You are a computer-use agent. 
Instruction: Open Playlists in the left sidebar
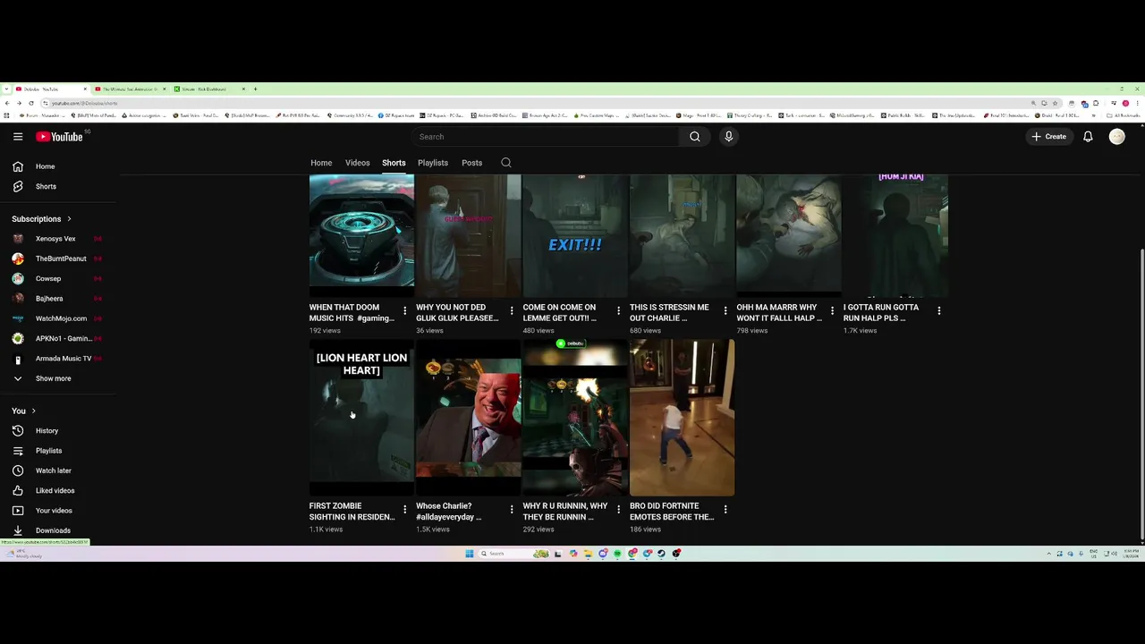pos(60,451)
